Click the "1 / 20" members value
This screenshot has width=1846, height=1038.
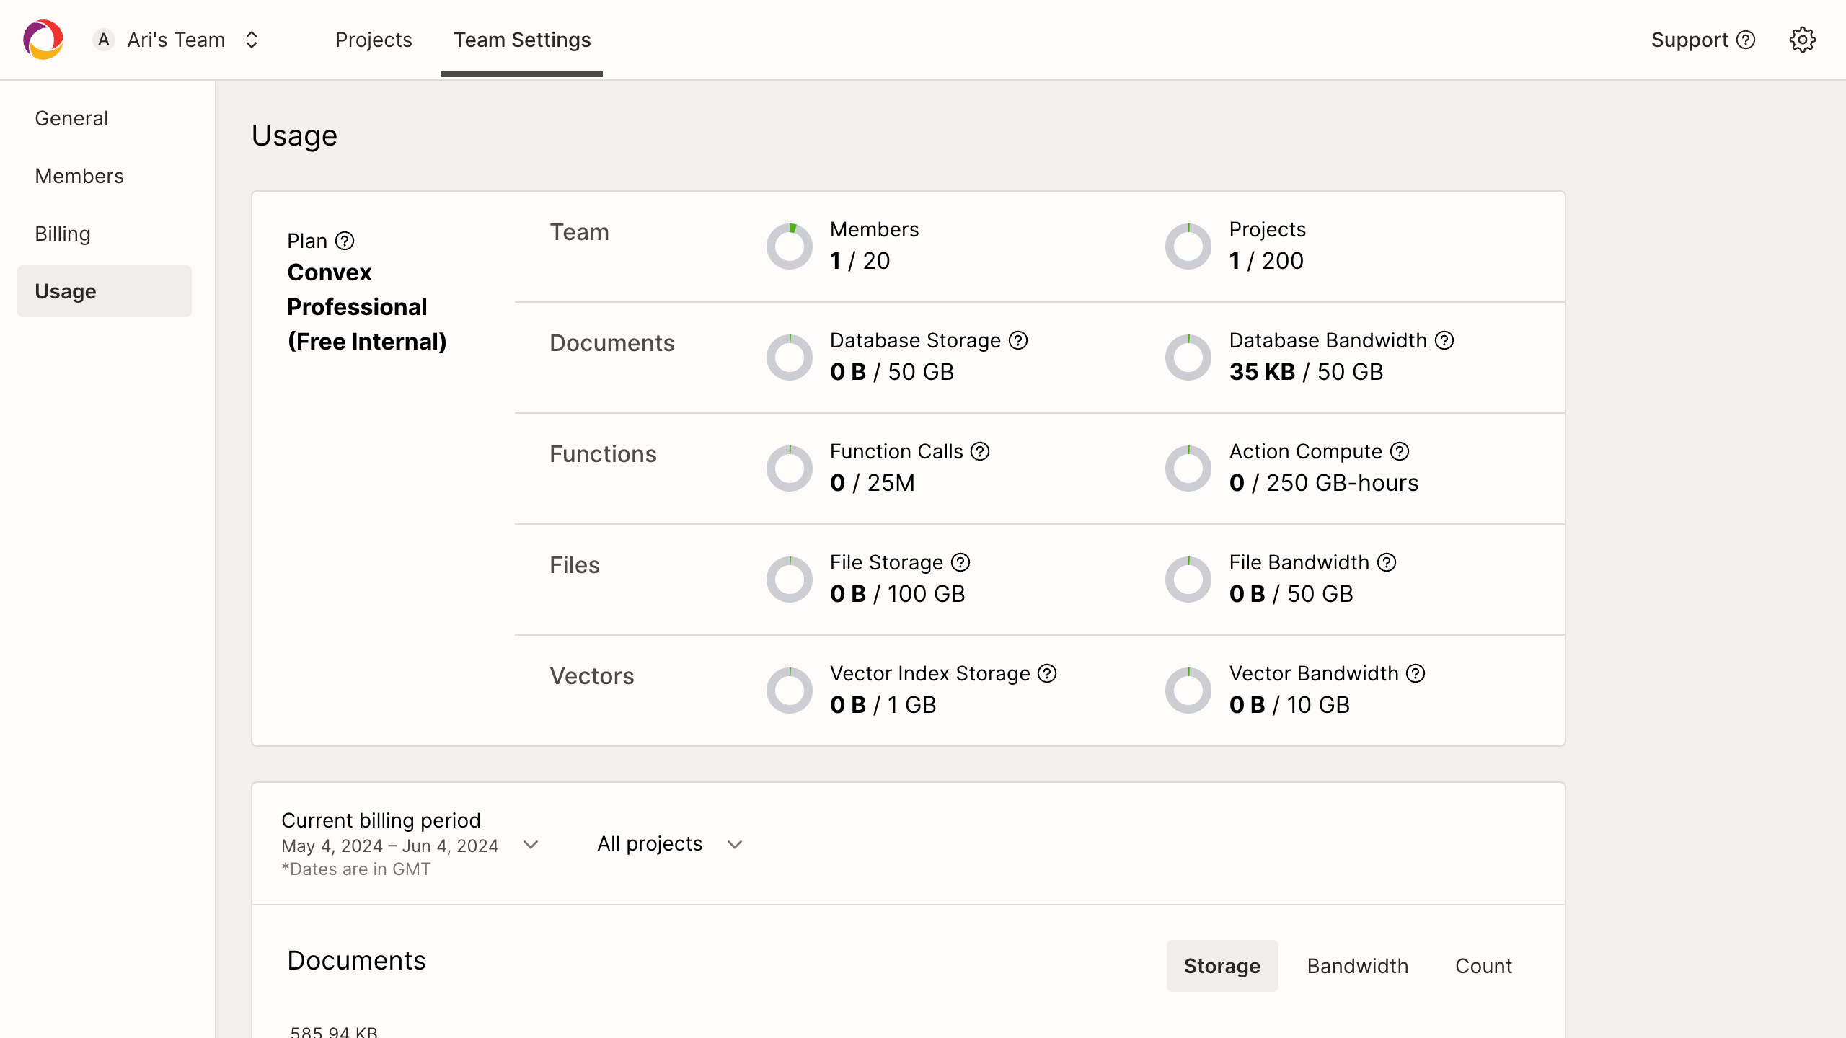click(x=860, y=261)
